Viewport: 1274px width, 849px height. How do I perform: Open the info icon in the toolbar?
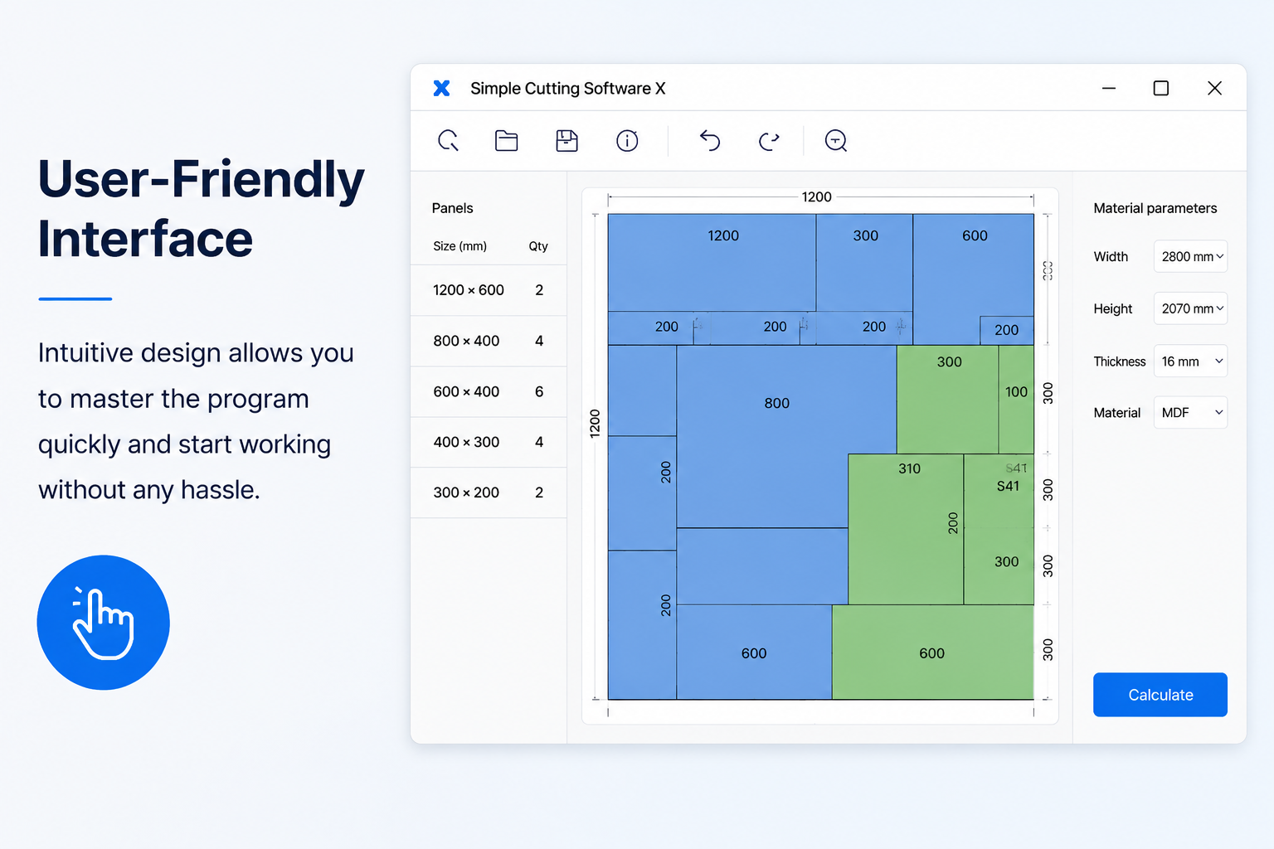click(627, 141)
